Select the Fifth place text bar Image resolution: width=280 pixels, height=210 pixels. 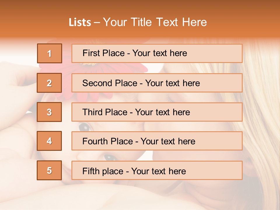[x=157, y=170]
